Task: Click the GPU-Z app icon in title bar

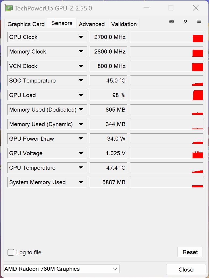Action: 9,8
